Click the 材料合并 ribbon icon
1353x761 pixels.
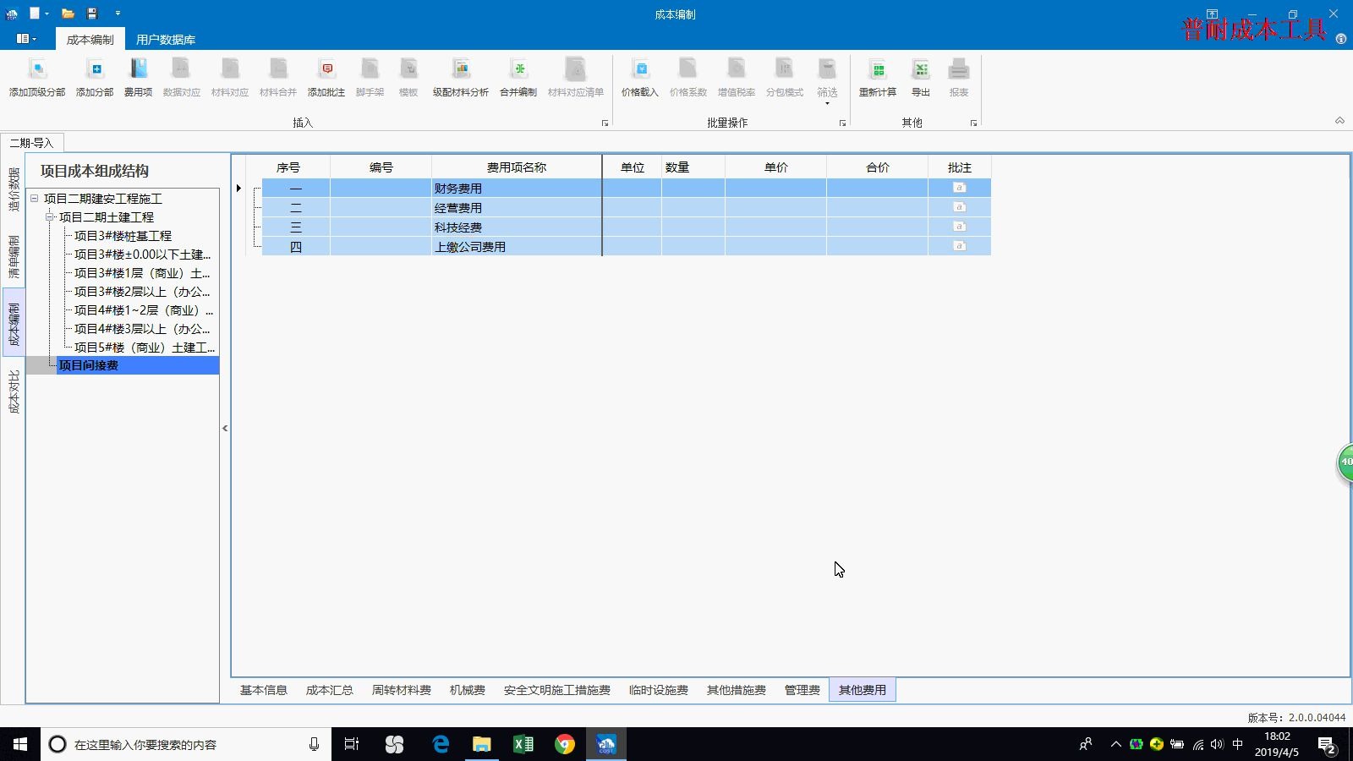click(x=278, y=69)
